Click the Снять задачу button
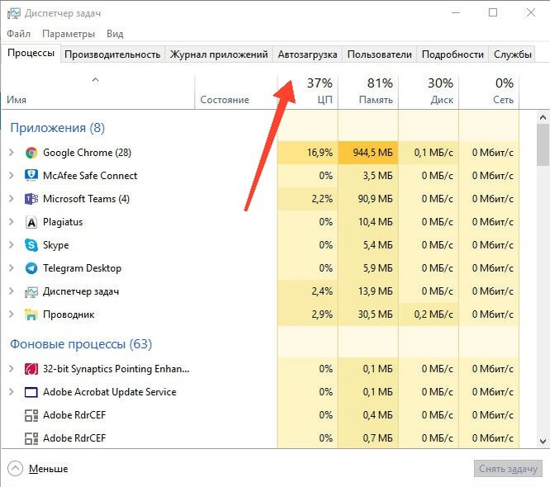The width and height of the screenshot is (550, 487). (508, 469)
